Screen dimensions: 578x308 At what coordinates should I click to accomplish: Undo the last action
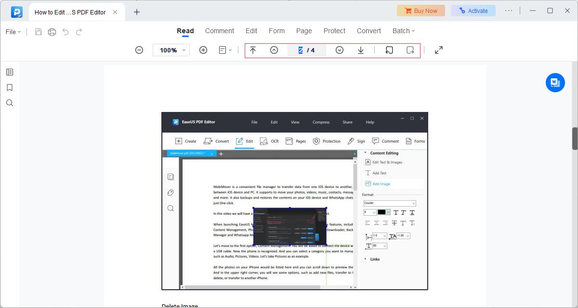pyautogui.click(x=66, y=32)
